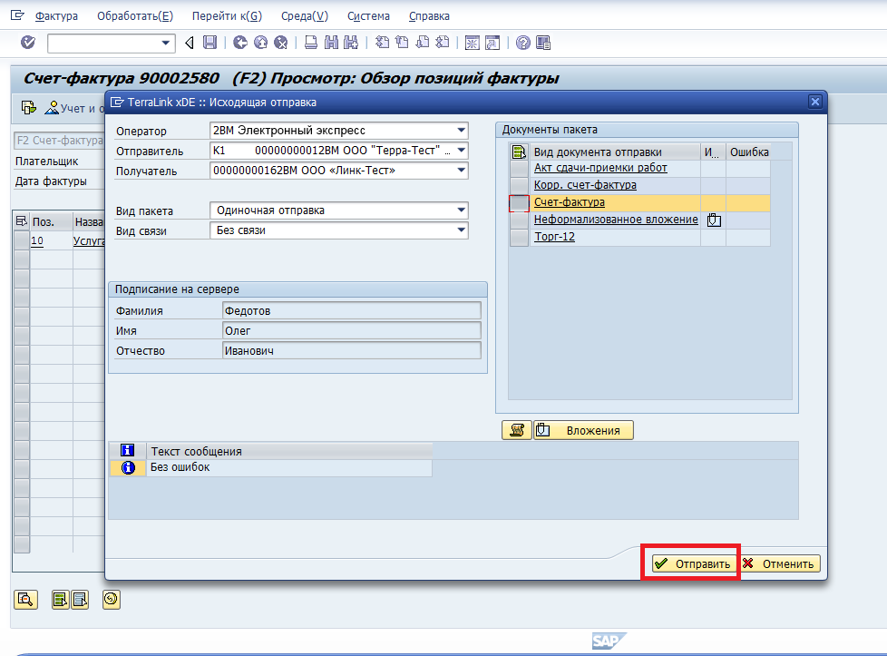Screen dimensions: 887x656
Task: Click the first green list icon at bottom
Action: (60, 599)
